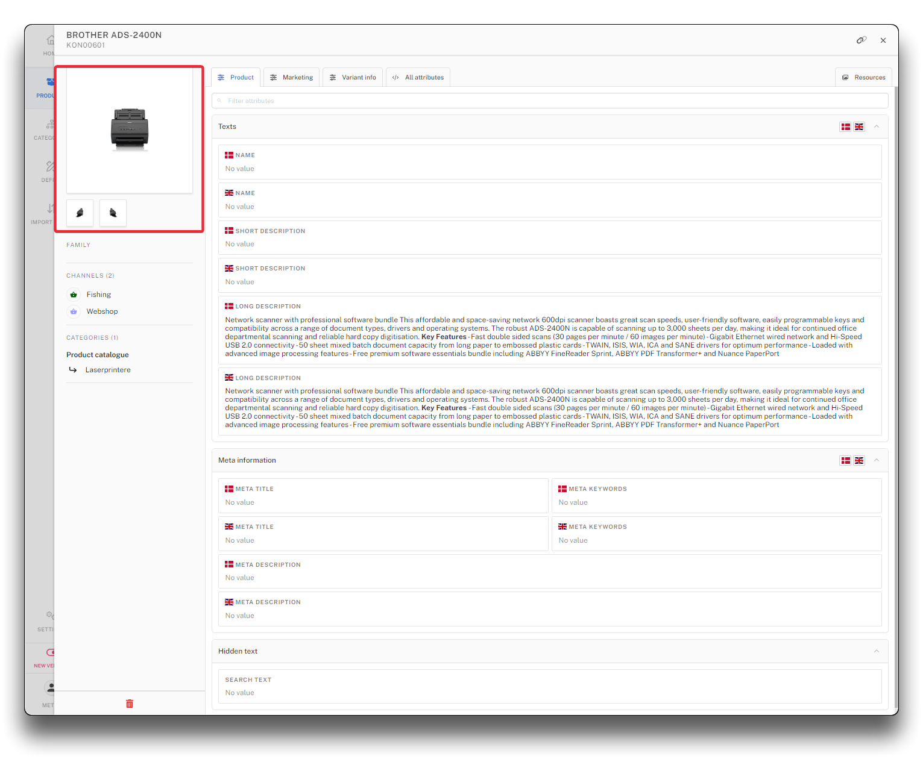Viewport: 923px width, 759px height.
Task: Click the red trash delete icon
Action: [x=129, y=704]
